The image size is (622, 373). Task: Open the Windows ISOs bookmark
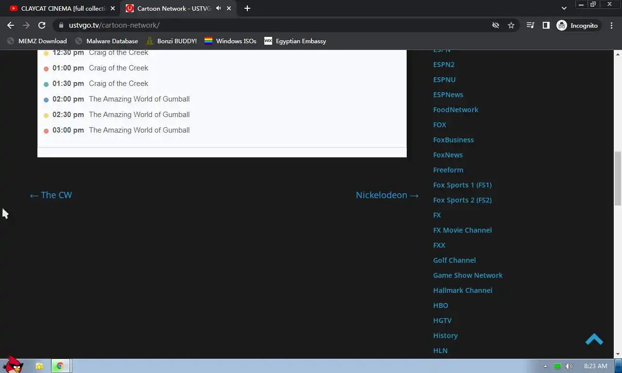coord(230,41)
